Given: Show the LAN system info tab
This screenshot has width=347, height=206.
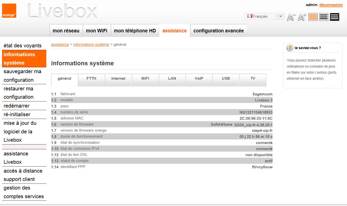Looking at the screenshot, I should [x=172, y=80].
